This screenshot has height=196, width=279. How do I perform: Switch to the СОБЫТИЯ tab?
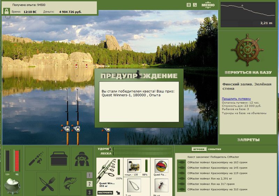[214, 149]
